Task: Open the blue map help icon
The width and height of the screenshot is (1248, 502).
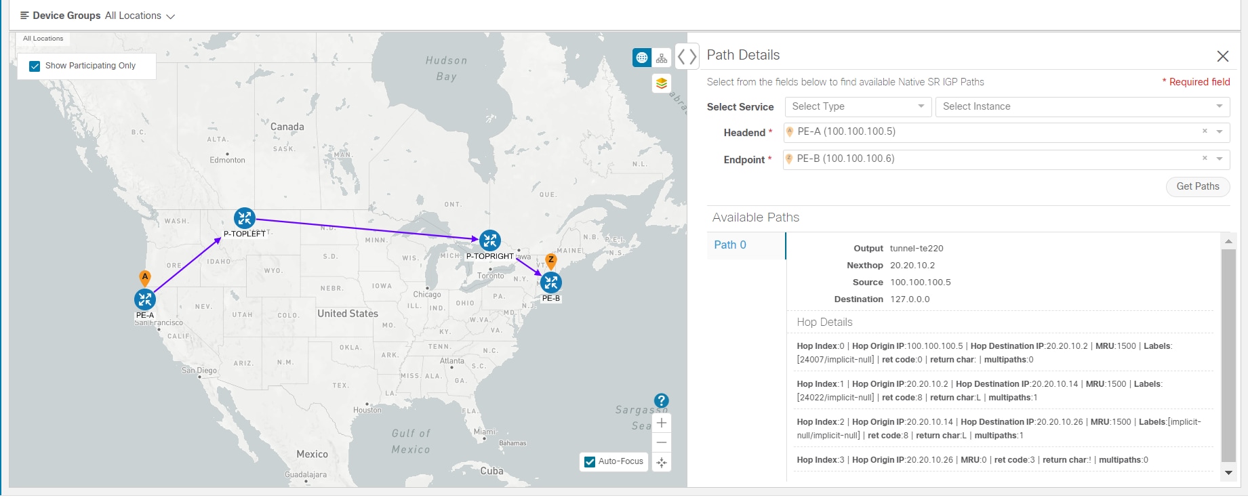Action: (x=661, y=400)
